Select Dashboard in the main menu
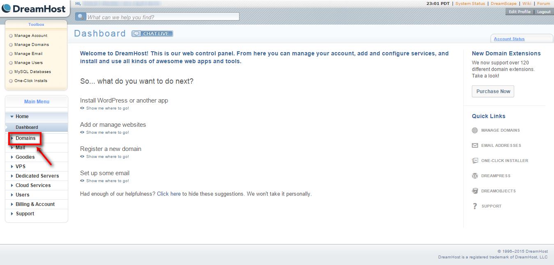Image resolution: width=554 pixels, height=265 pixels. click(27, 127)
